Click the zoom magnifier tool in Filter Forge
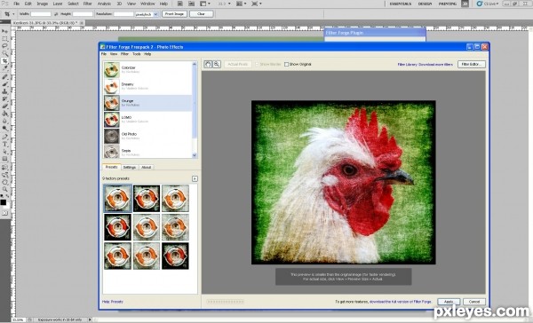This screenshot has width=533, height=323. [x=217, y=64]
